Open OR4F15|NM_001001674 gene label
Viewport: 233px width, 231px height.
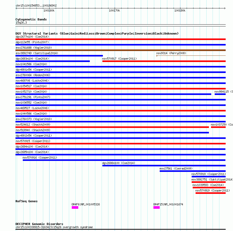pyautogui.click(x=168, y=204)
